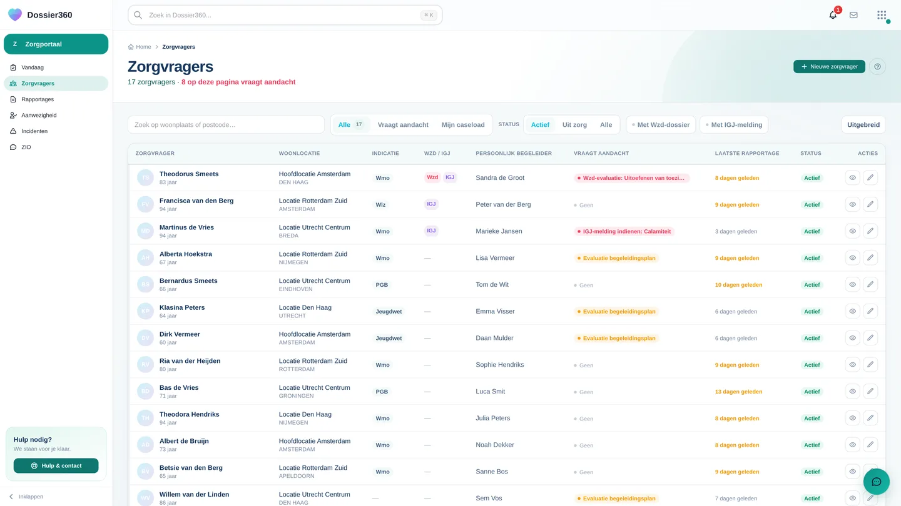Show the Alle 17 tab

[x=350, y=125]
